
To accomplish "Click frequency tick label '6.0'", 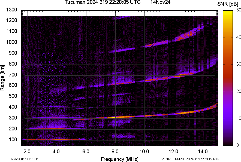I will coord(86,152).
